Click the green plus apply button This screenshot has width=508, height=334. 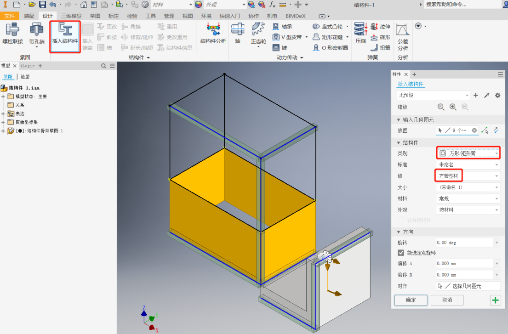496,300
